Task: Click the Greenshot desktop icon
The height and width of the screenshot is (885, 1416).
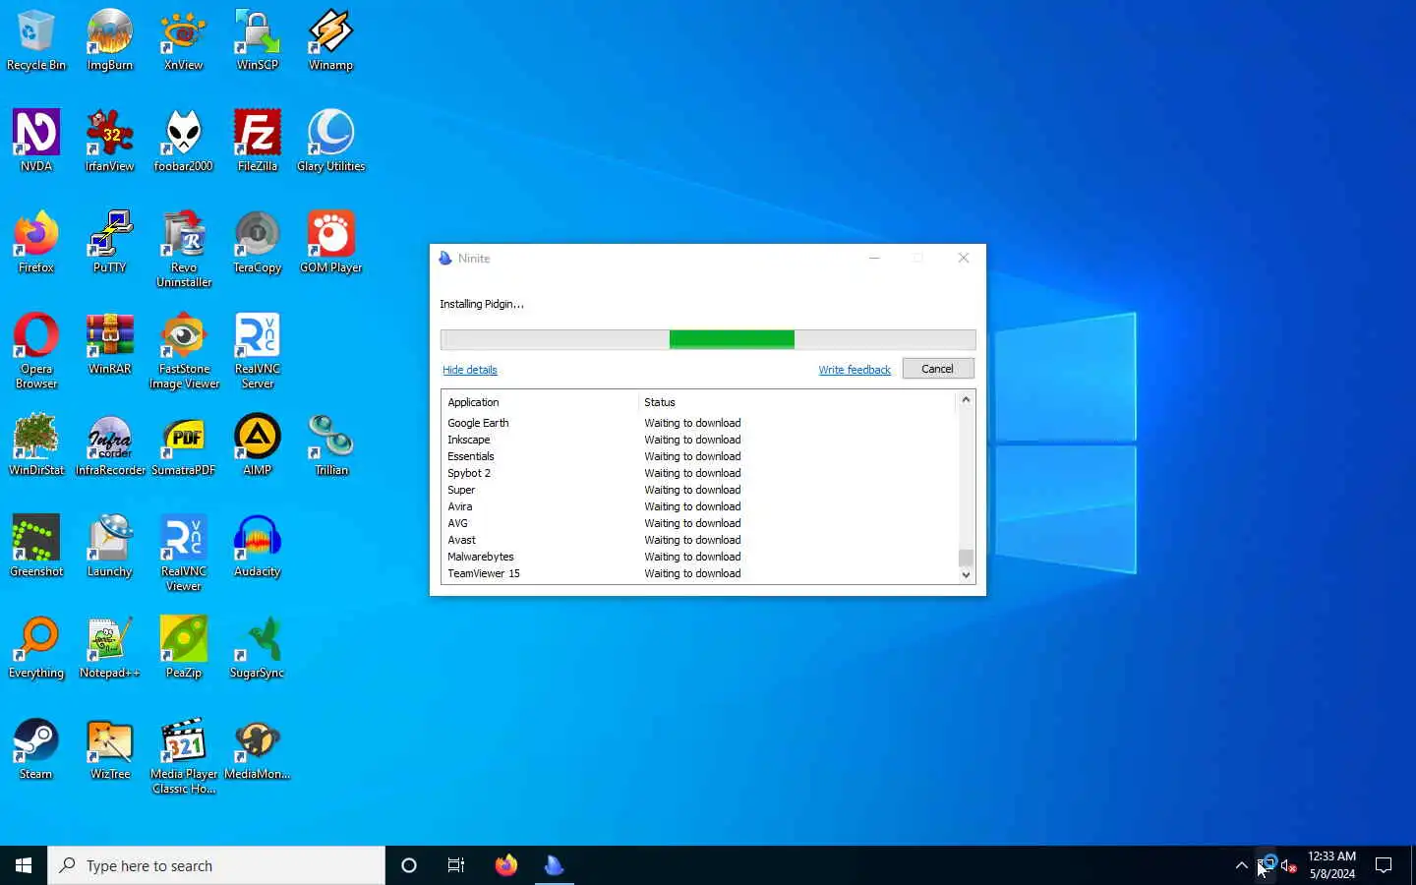Action: tap(36, 547)
